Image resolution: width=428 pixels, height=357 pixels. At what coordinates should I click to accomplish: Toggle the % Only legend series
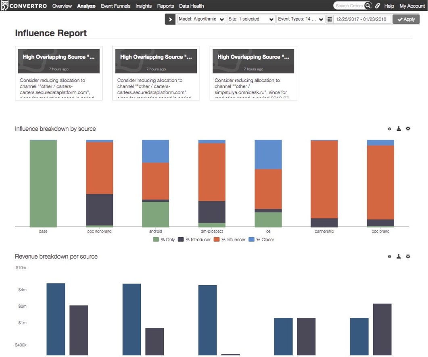pyautogui.click(x=164, y=240)
